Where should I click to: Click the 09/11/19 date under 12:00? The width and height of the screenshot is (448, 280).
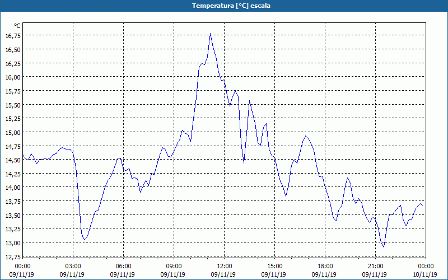click(x=223, y=274)
